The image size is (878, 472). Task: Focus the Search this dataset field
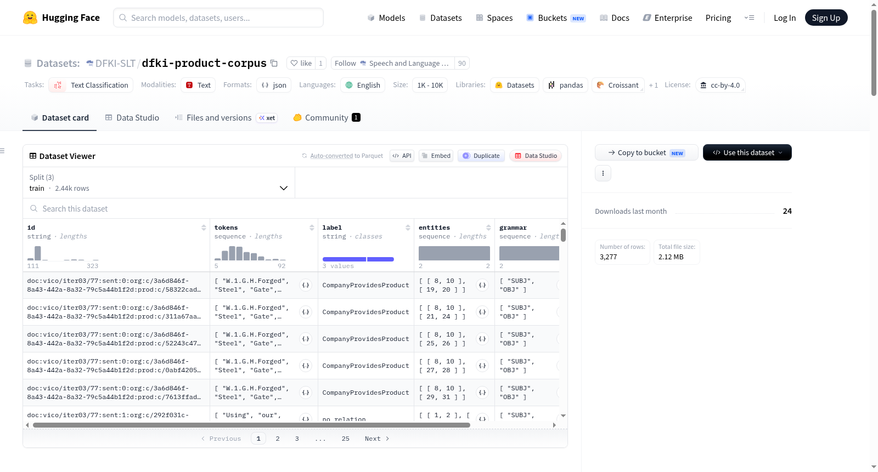295,208
